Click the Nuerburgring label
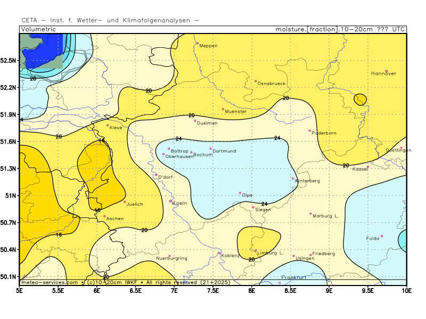 [171, 258]
